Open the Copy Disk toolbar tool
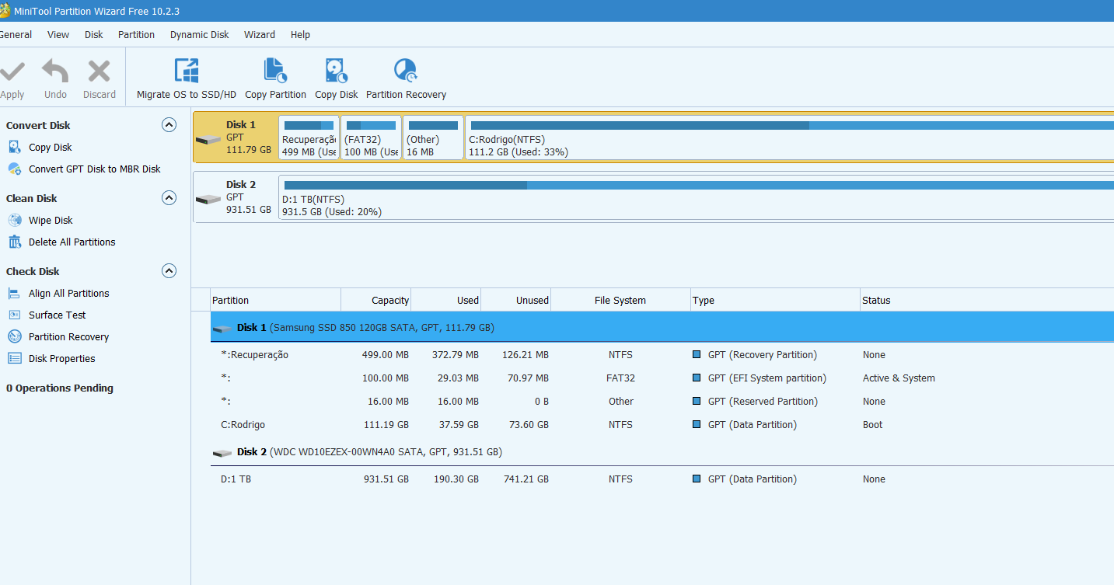The height and width of the screenshot is (585, 1114). tap(337, 78)
